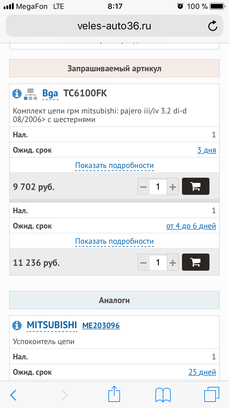Click the quantity field of the 9 702 руб. offer
The width and height of the screenshot is (229, 408).
point(158,187)
